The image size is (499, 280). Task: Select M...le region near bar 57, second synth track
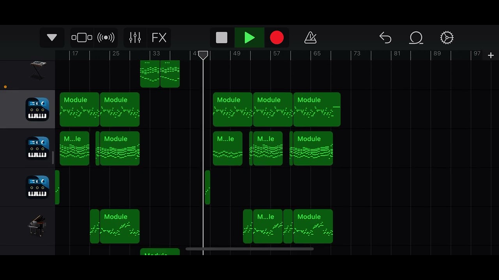tap(268, 148)
